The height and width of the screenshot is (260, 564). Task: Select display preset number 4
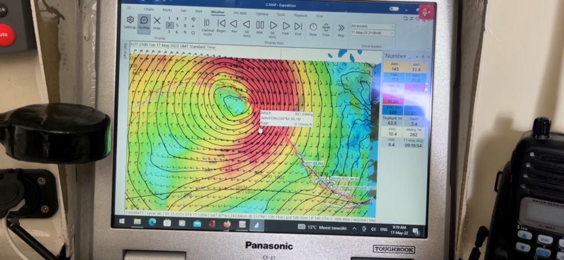tap(177, 19)
